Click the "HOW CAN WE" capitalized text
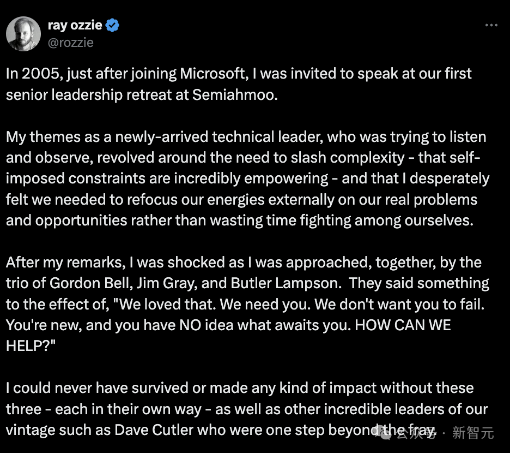 (403, 325)
